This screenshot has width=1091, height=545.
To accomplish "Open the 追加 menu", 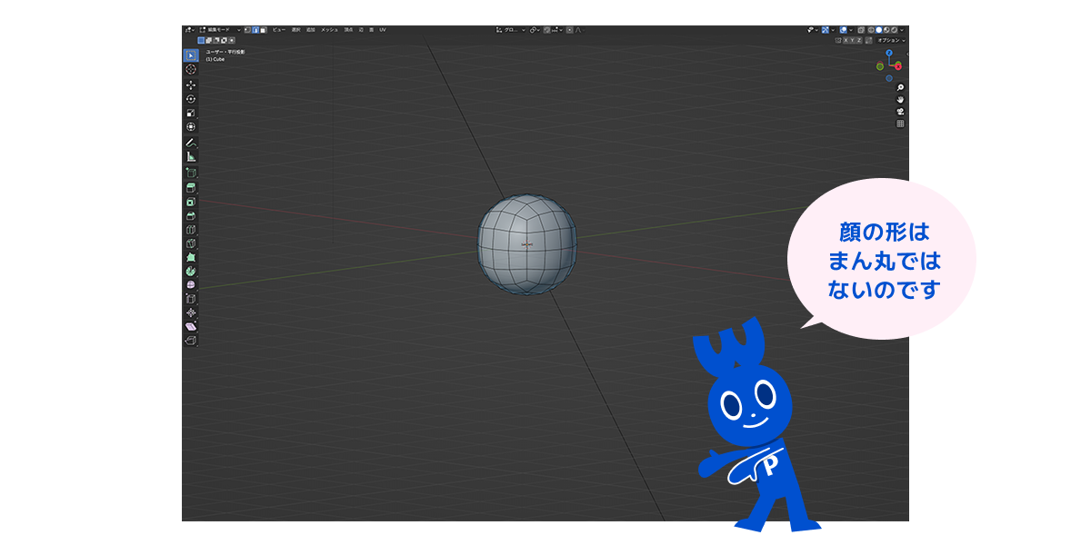I will click(311, 30).
